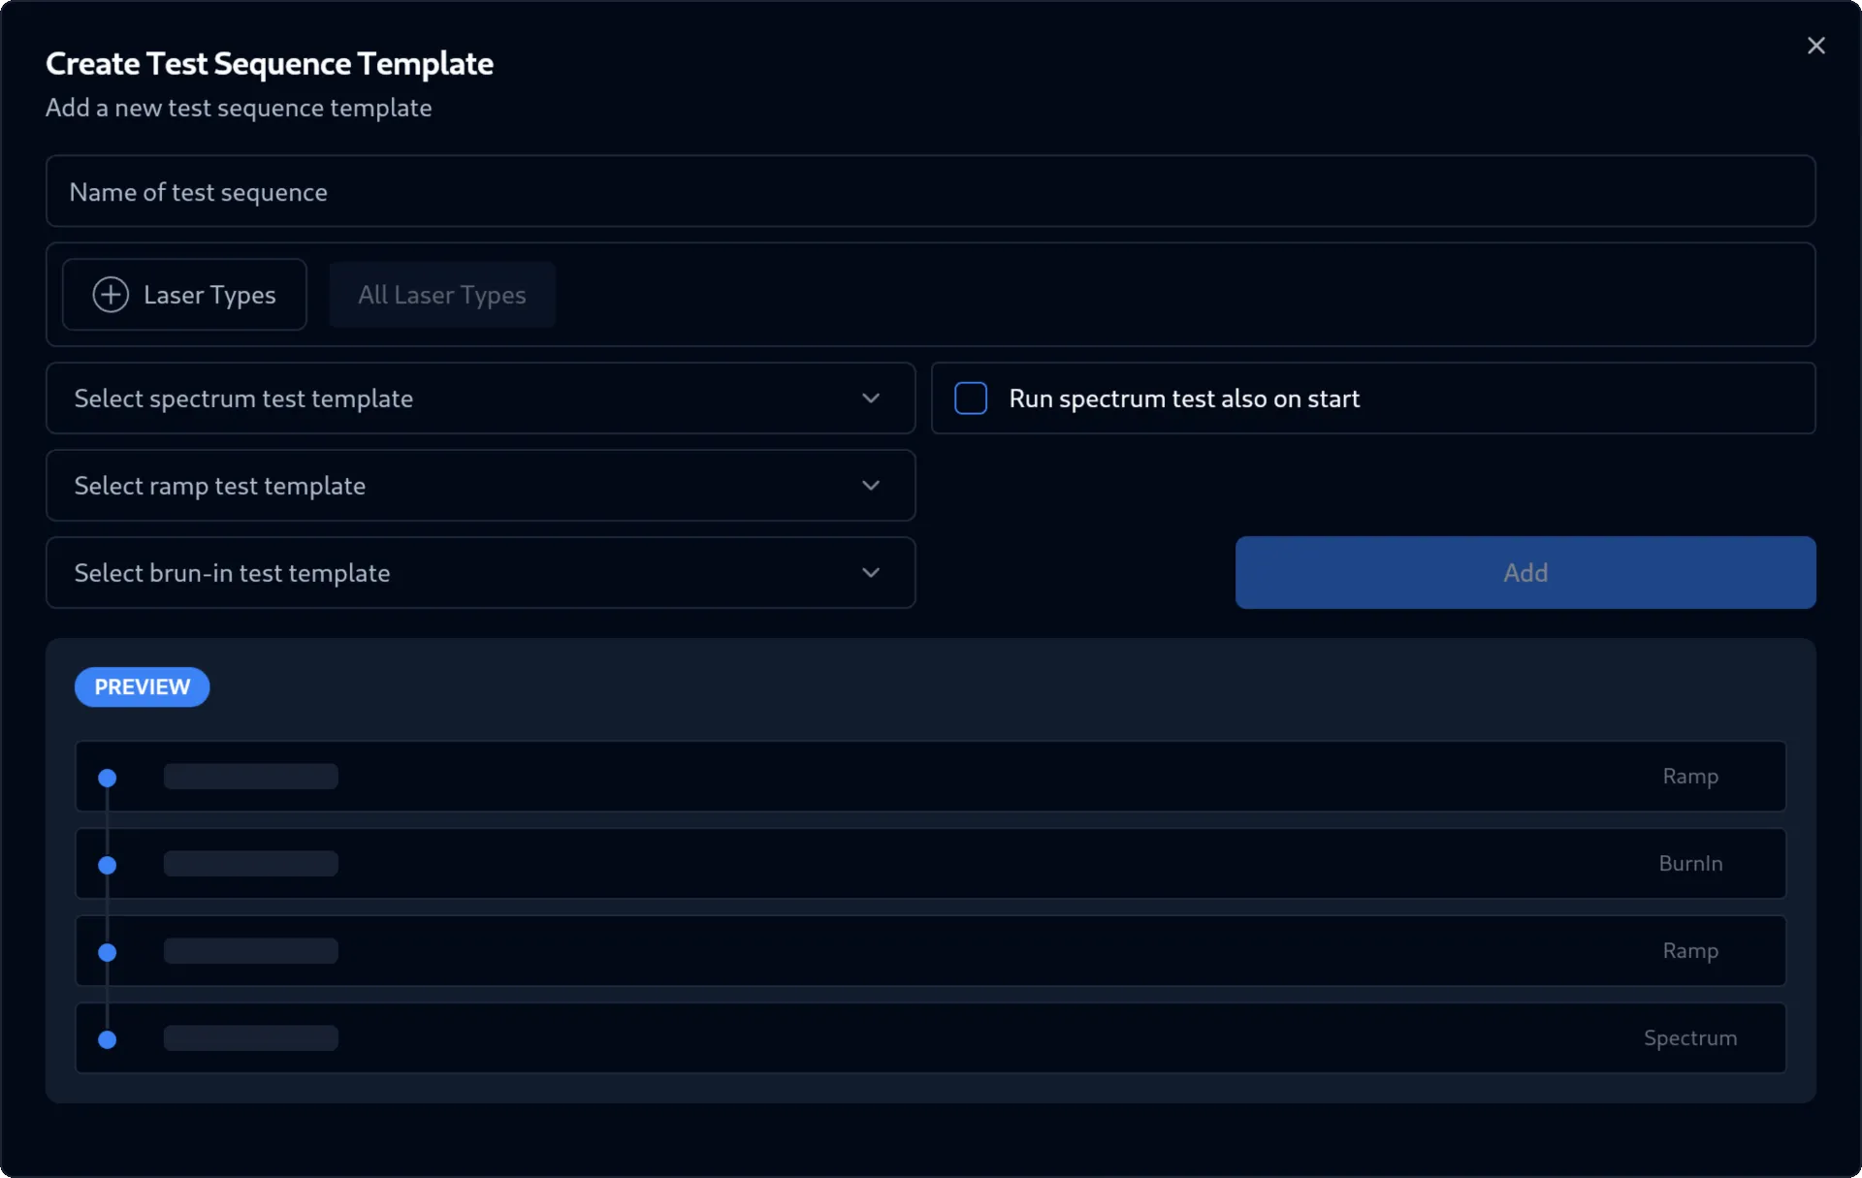Expand the brun-in test template dropdown
Screen dimensions: 1862x1178
[x=479, y=572]
